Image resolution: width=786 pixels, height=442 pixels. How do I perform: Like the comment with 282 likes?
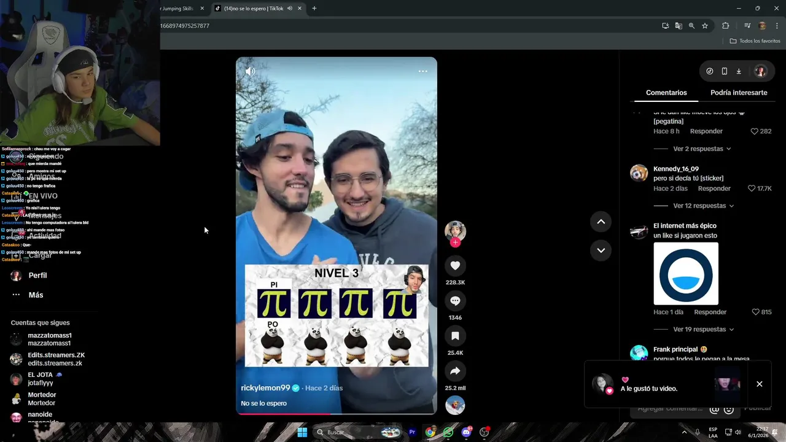tap(755, 131)
